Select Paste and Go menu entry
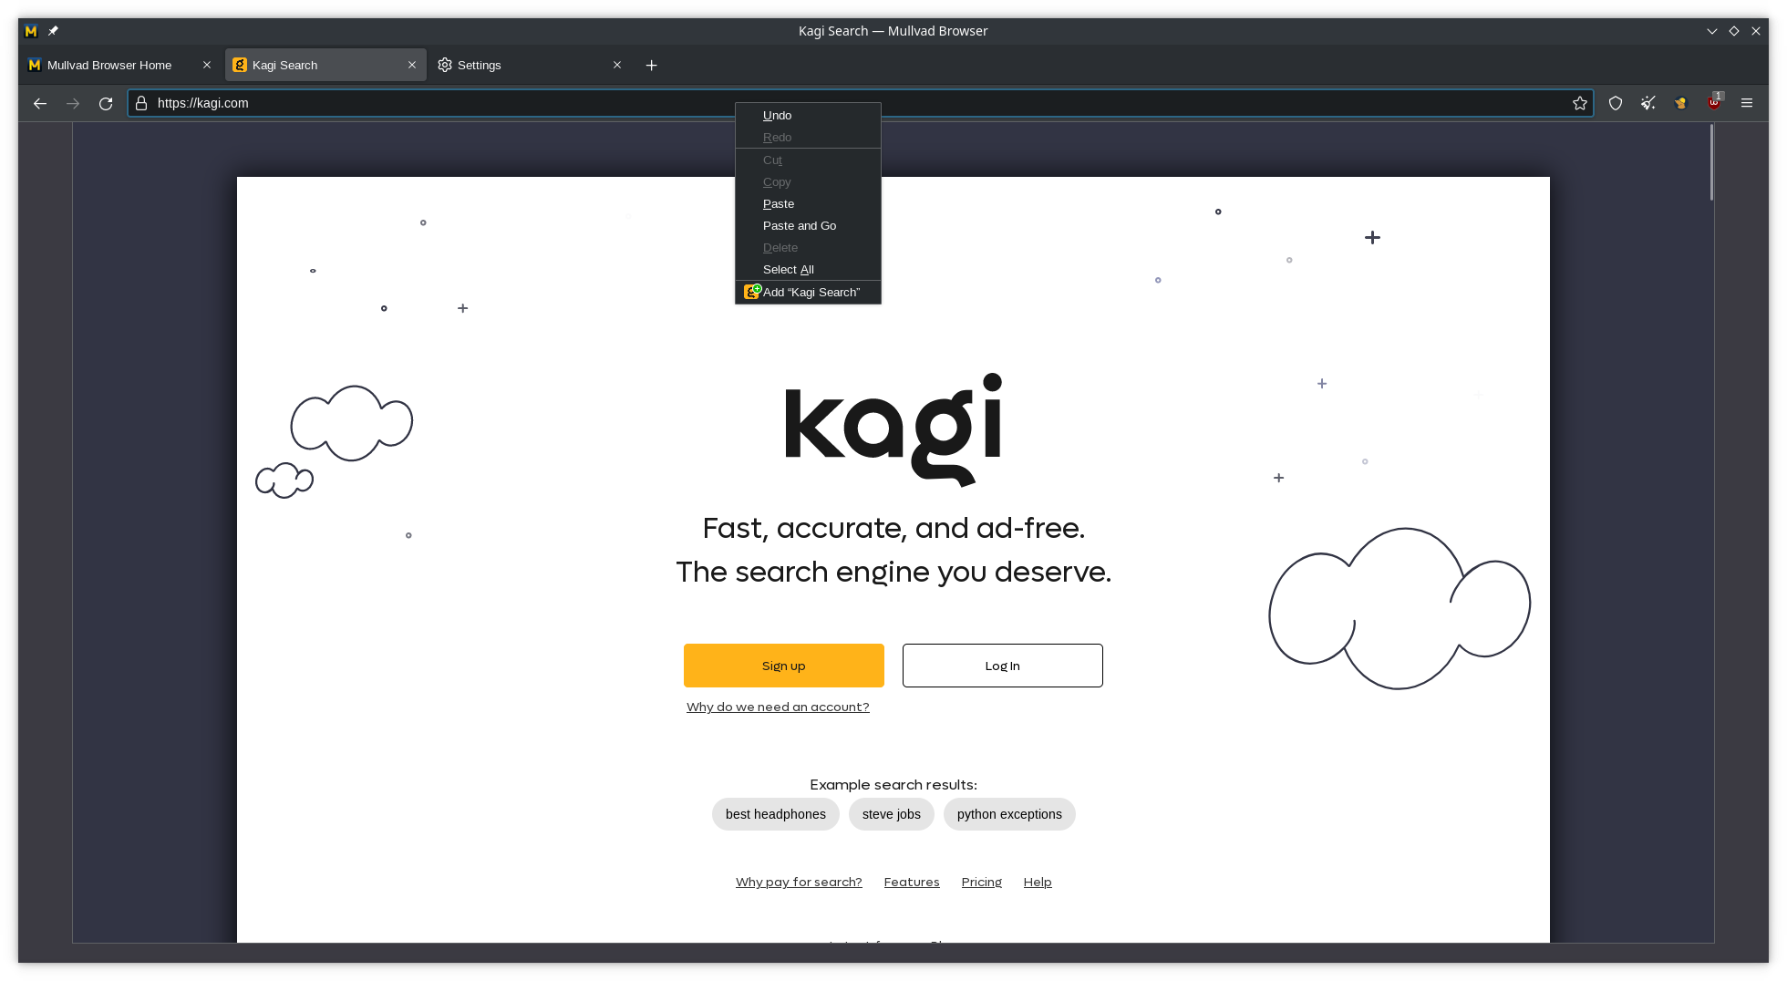 click(x=808, y=225)
